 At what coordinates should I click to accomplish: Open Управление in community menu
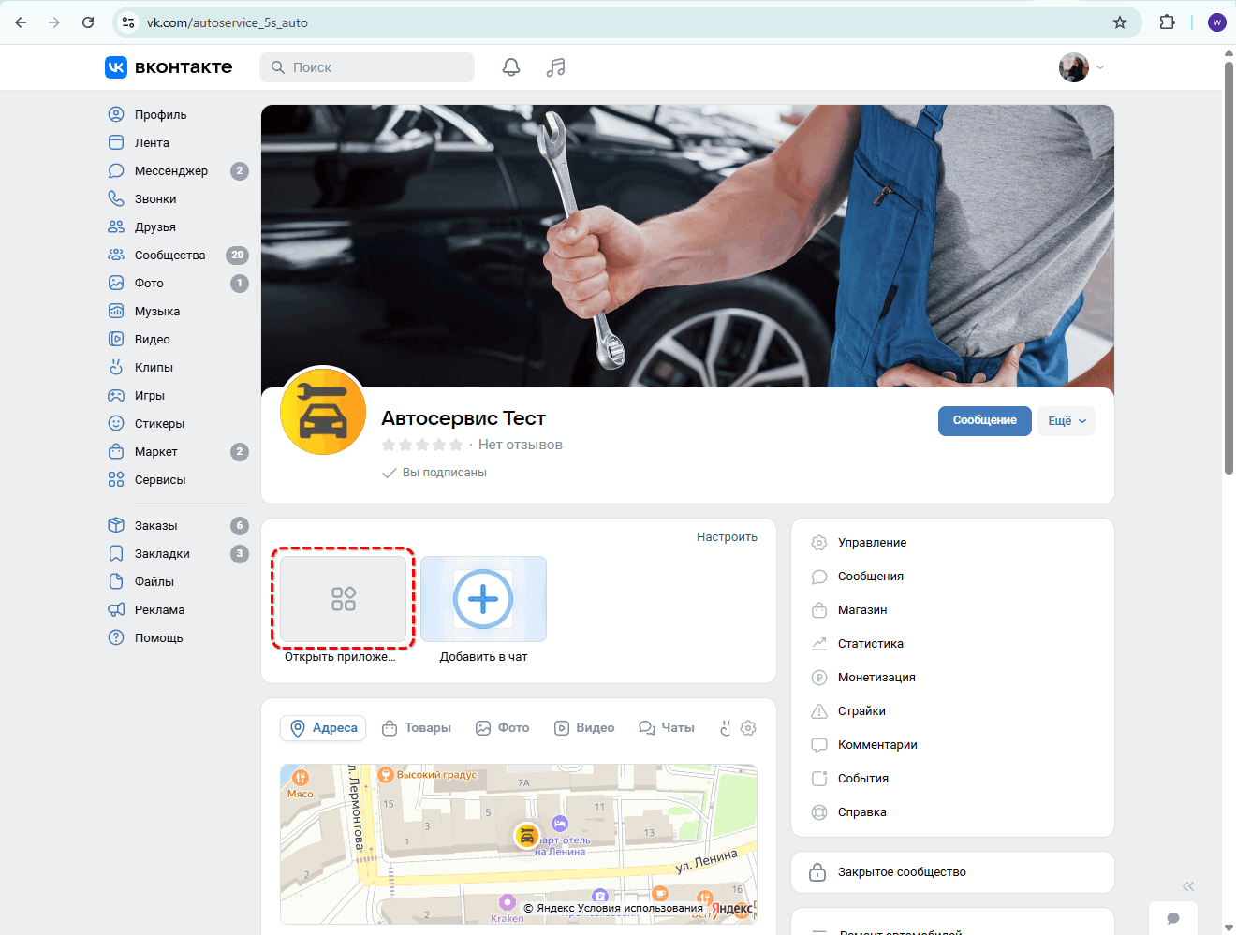[872, 543]
